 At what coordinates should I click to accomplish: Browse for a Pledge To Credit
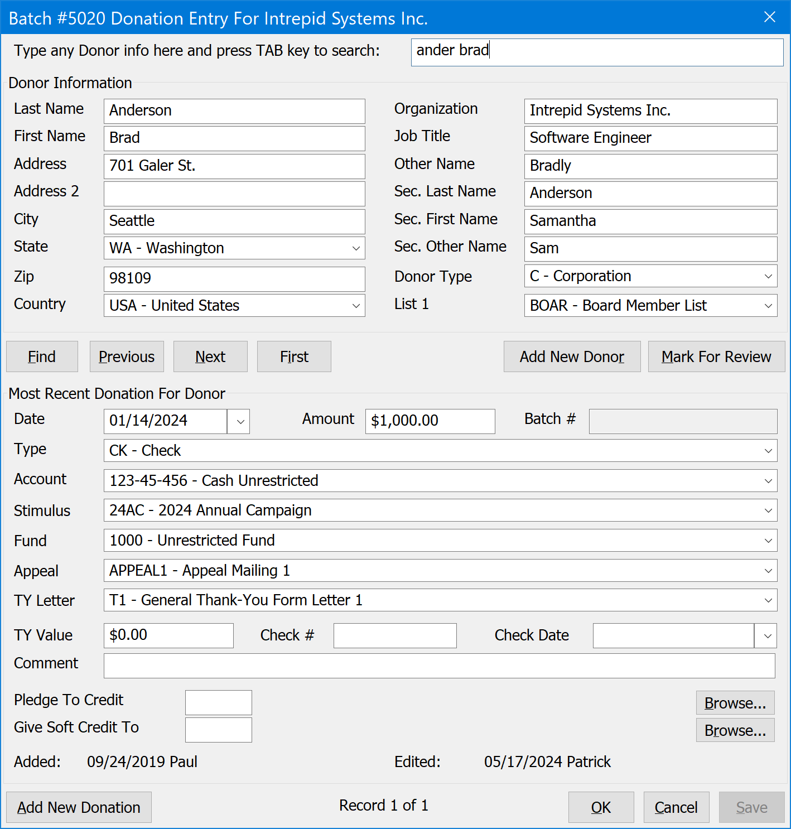coord(735,702)
